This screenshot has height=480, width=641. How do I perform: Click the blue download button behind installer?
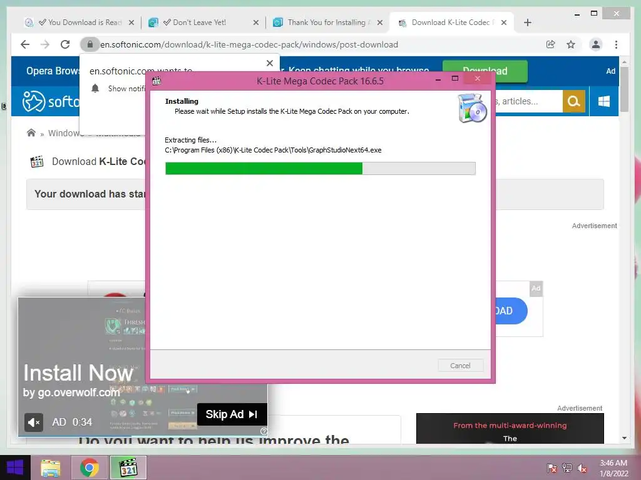[x=511, y=311]
